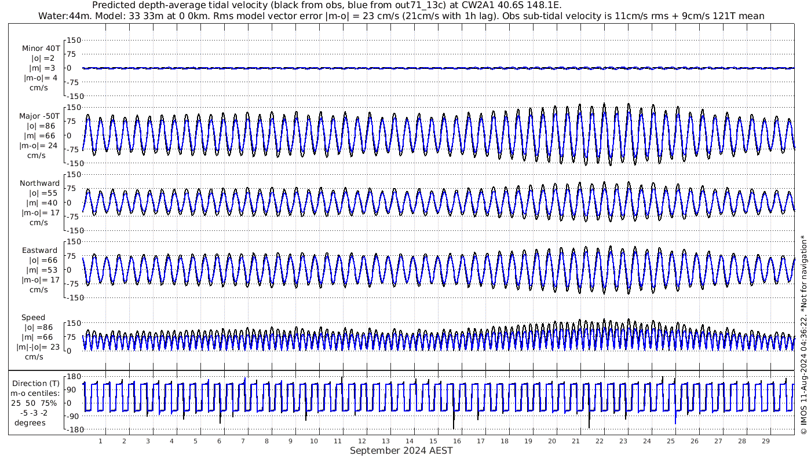Click the '-75' tick of the Northward panel
This screenshot has height=463, width=811.
coord(74,216)
